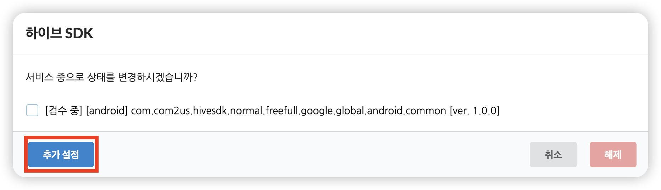
Task: Open additional settings with the blue button
Action: [x=61, y=155]
